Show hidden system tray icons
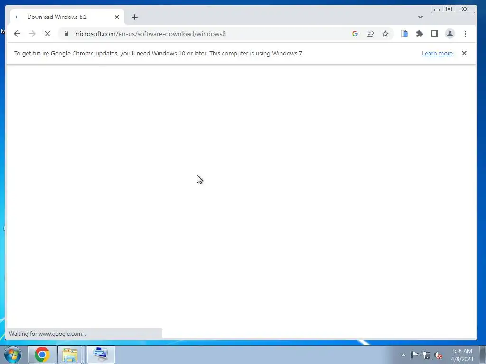This screenshot has height=364, width=486. 403,355
